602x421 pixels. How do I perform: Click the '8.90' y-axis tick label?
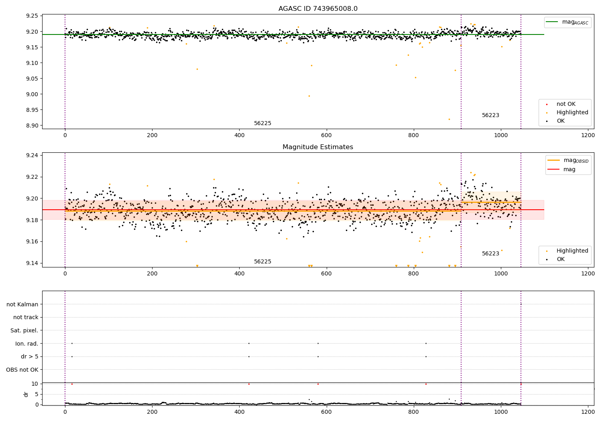pyautogui.click(x=32, y=125)
